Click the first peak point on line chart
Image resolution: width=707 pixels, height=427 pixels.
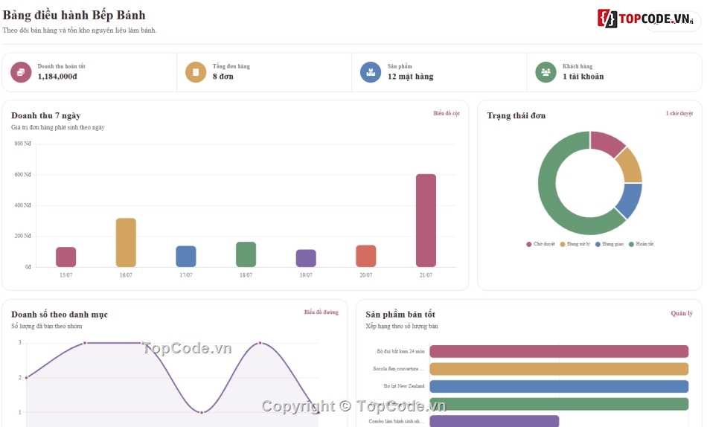85,343
